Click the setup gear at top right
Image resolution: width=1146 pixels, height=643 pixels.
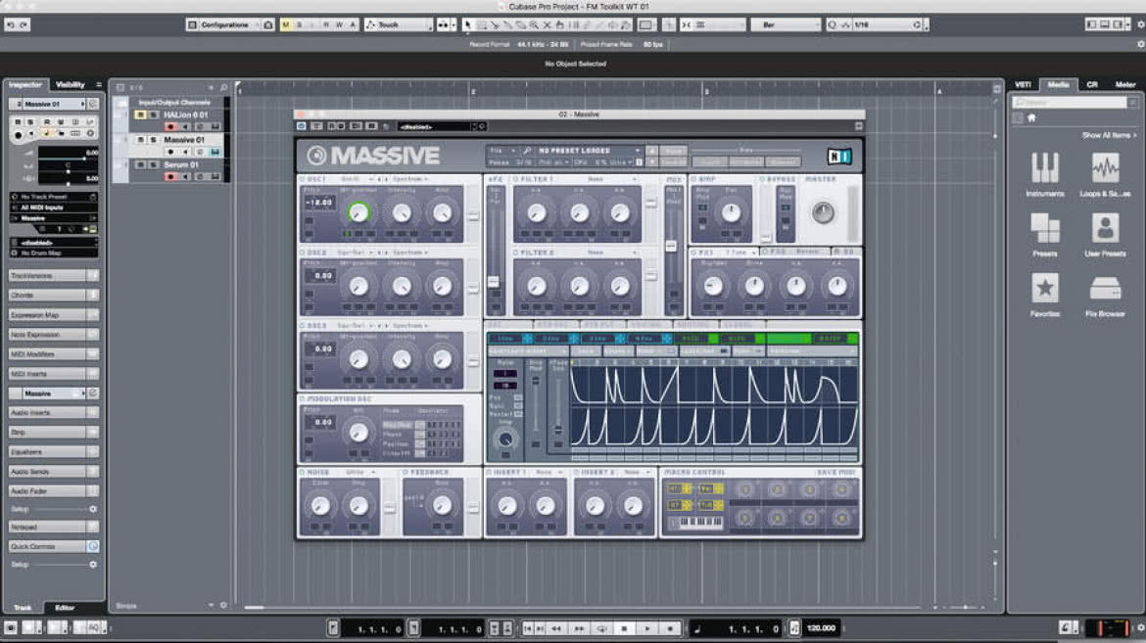coord(1140,24)
